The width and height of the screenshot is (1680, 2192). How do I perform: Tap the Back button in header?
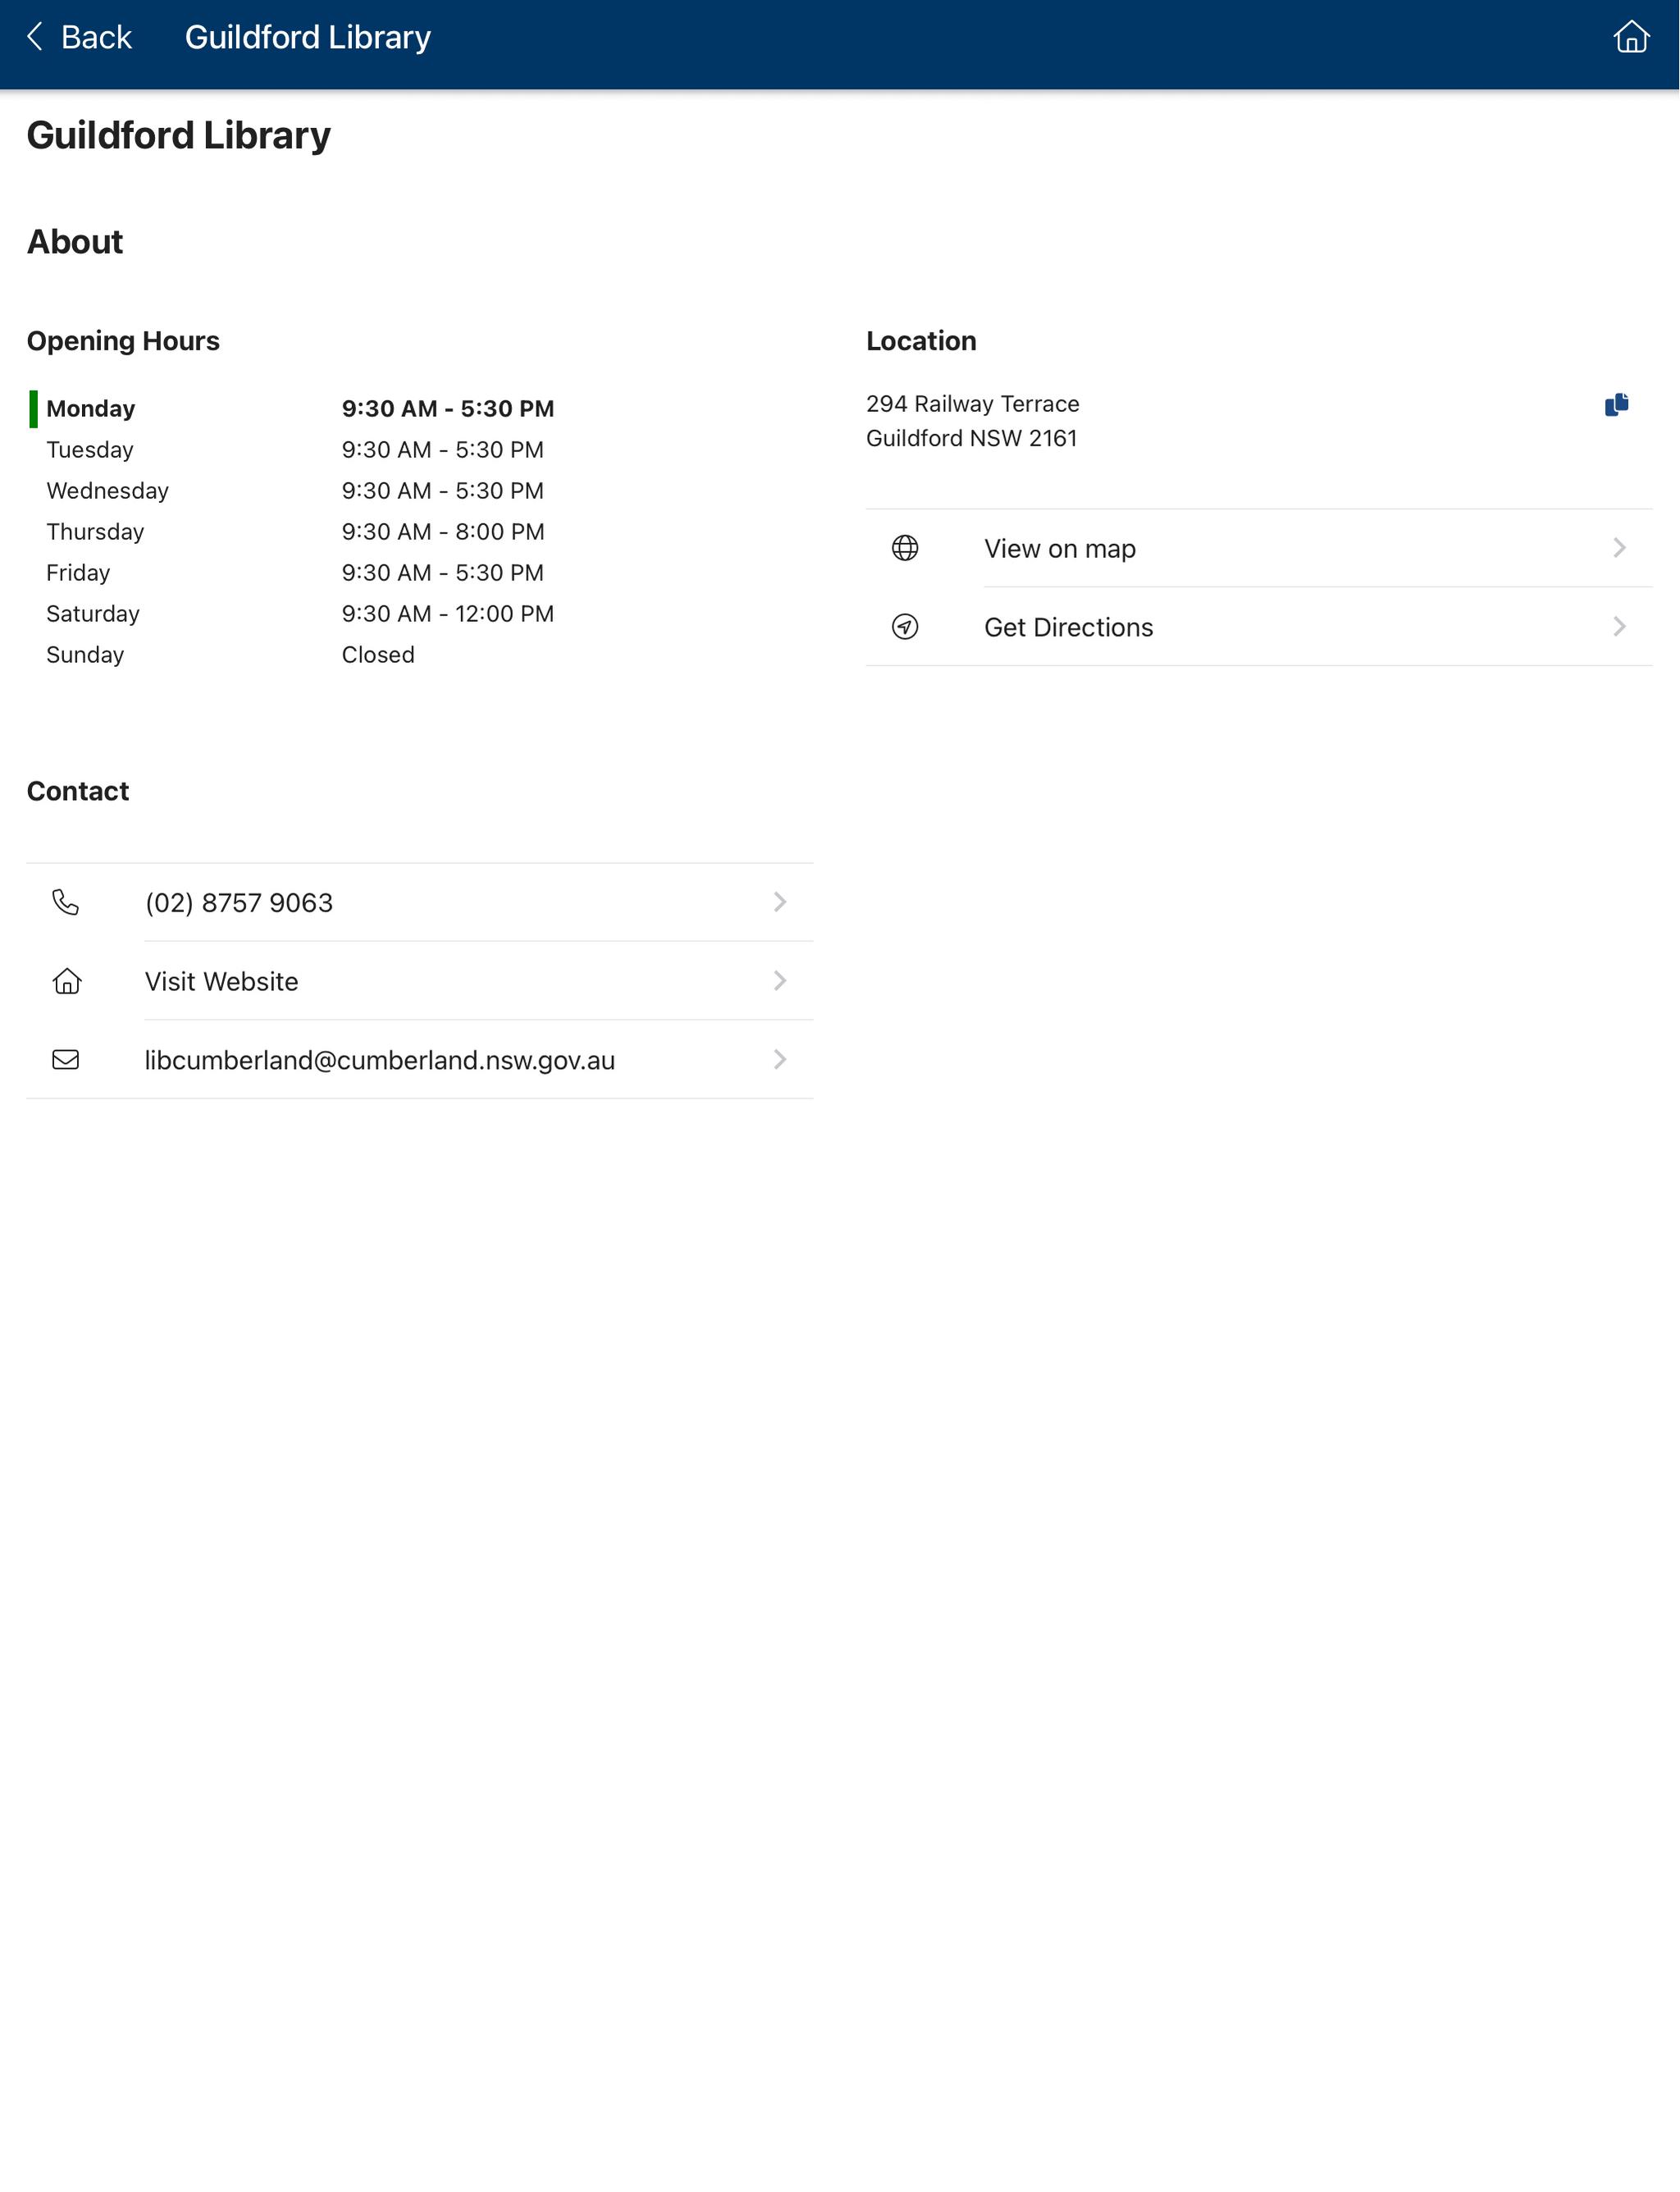[x=79, y=37]
